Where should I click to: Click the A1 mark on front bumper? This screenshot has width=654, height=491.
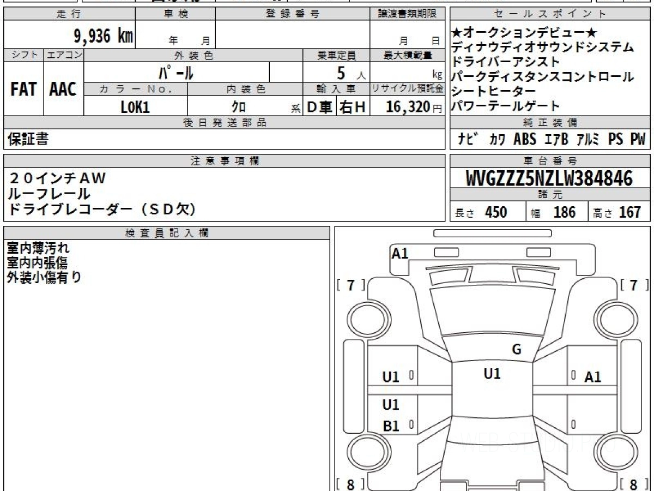pos(400,253)
